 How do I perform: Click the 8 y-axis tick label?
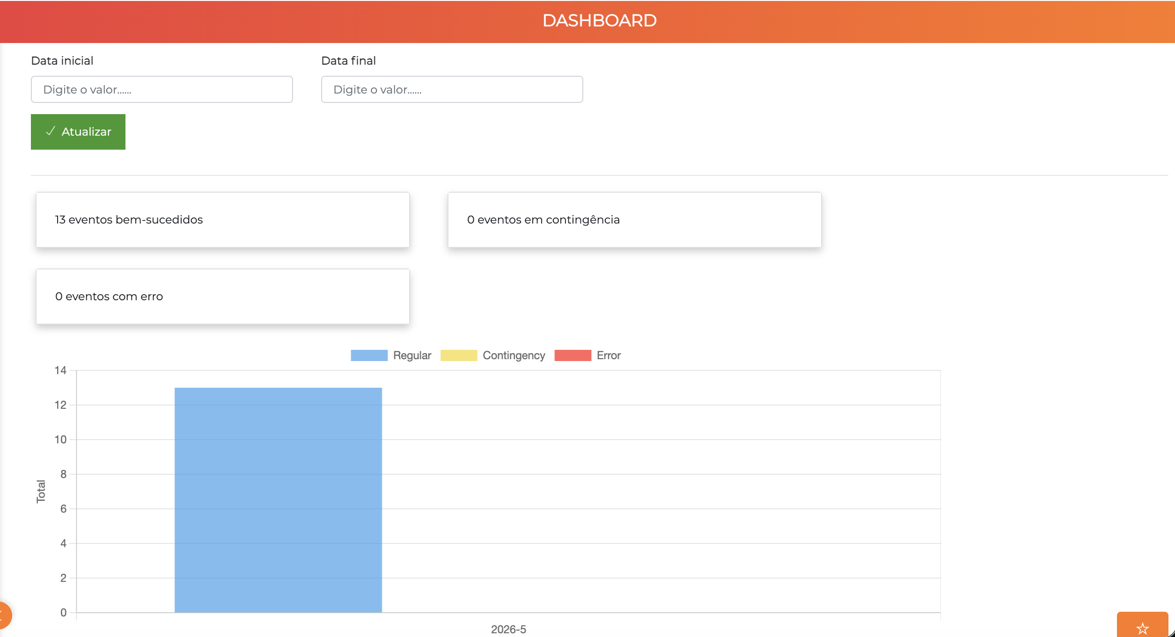(63, 474)
